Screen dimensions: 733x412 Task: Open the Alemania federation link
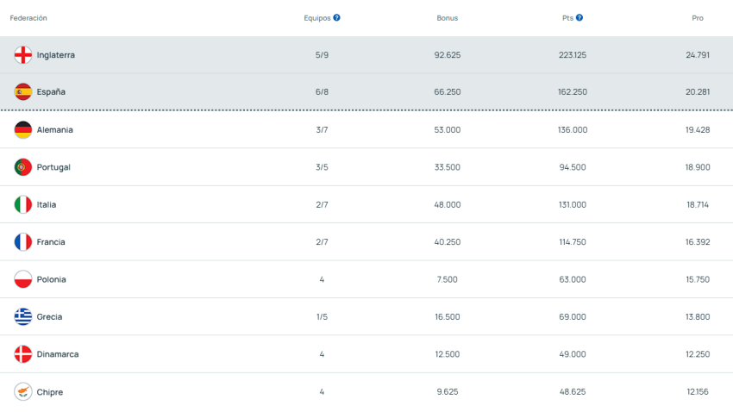(54, 130)
